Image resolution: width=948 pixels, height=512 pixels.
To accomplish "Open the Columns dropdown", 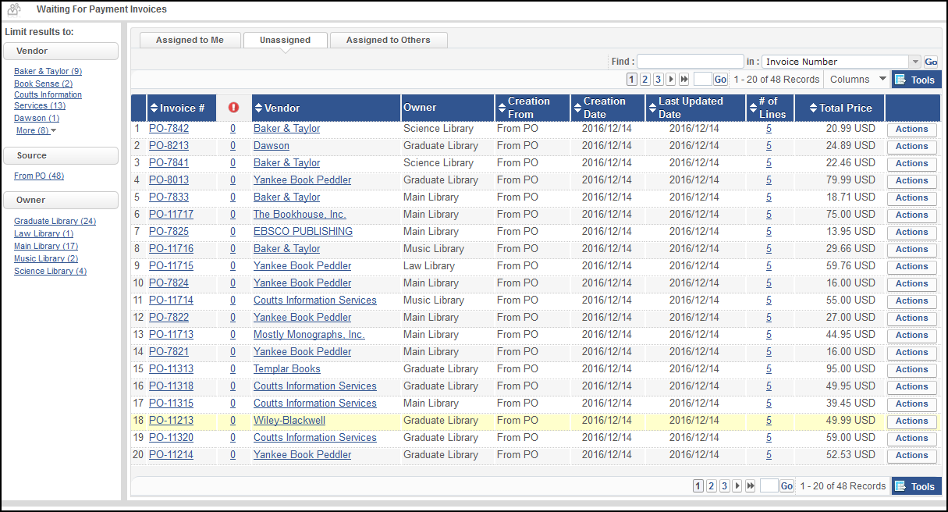I will coord(858,80).
